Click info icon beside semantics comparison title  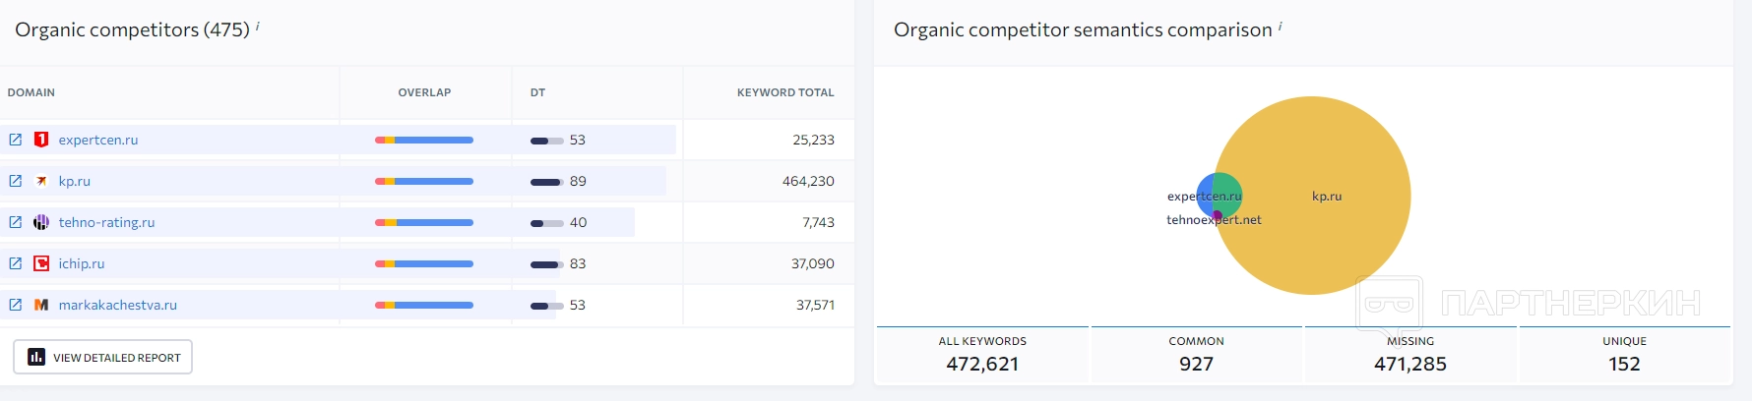(x=1281, y=27)
